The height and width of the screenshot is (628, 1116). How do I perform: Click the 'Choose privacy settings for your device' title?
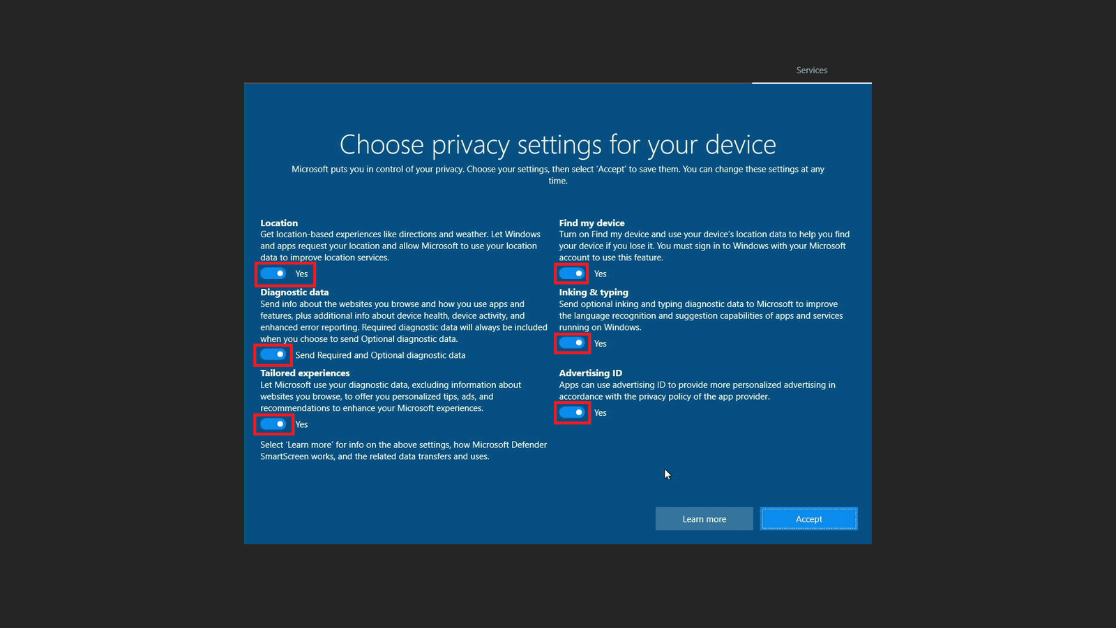click(558, 145)
